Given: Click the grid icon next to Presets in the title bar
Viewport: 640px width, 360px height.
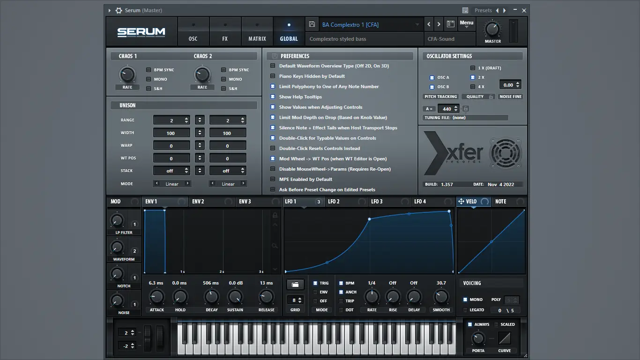Looking at the screenshot, I should click(x=465, y=10).
